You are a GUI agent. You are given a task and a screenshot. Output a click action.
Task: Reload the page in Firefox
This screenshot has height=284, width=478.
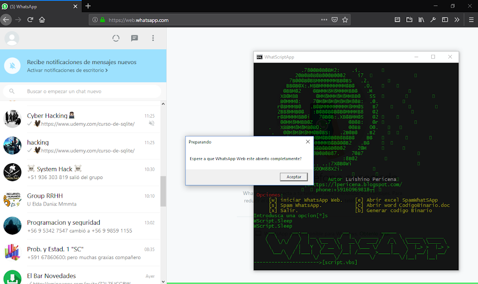coord(30,20)
